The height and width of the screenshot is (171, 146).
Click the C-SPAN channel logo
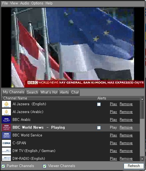[6, 143]
